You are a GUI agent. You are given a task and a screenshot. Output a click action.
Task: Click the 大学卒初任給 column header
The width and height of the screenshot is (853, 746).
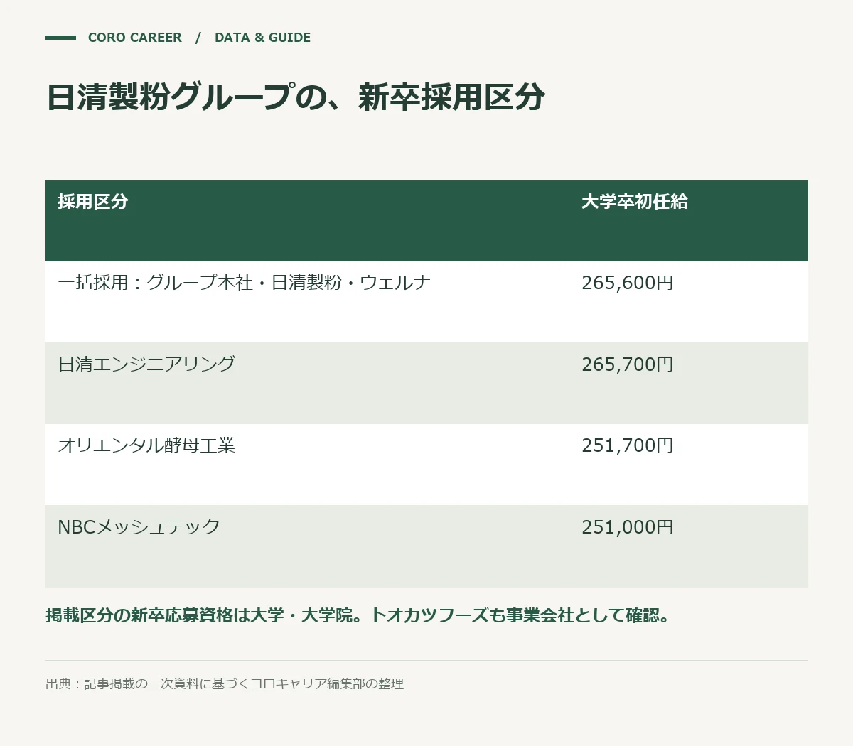635,202
